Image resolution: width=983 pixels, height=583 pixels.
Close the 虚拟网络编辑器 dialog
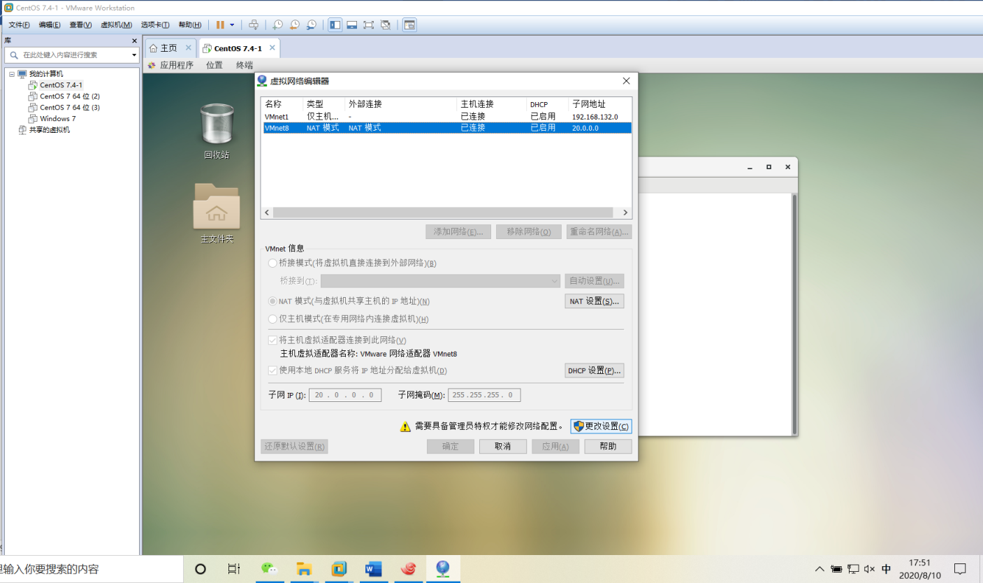(627, 81)
